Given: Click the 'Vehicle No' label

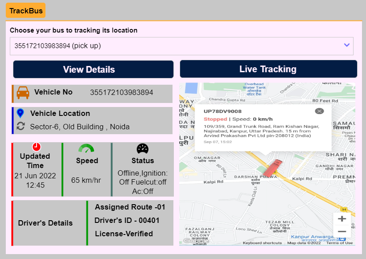Looking at the screenshot, I should coord(53,92).
